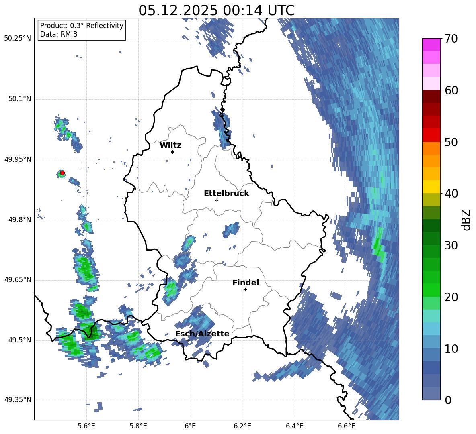The height and width of the screenshot is (434, 476).
Task: Click the 'Data: RMIB' text
Action: click(x=59, y=34)
